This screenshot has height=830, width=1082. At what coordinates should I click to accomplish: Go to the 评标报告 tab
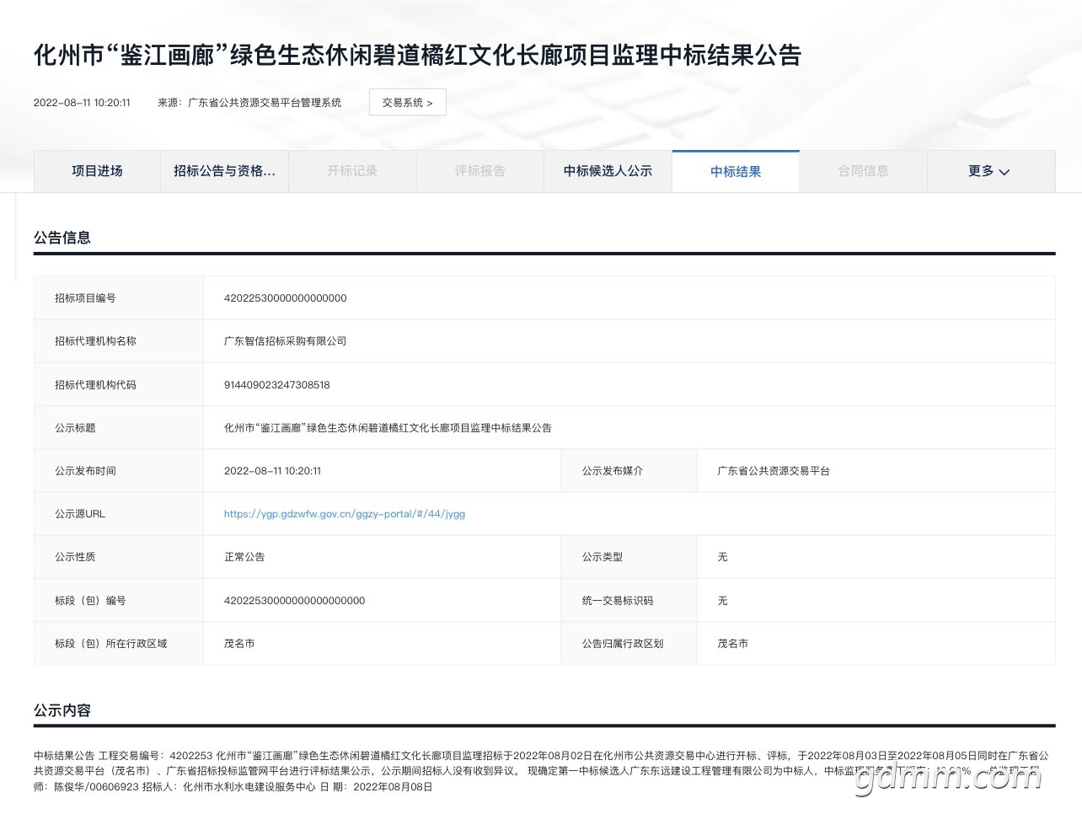click(479, 171)
